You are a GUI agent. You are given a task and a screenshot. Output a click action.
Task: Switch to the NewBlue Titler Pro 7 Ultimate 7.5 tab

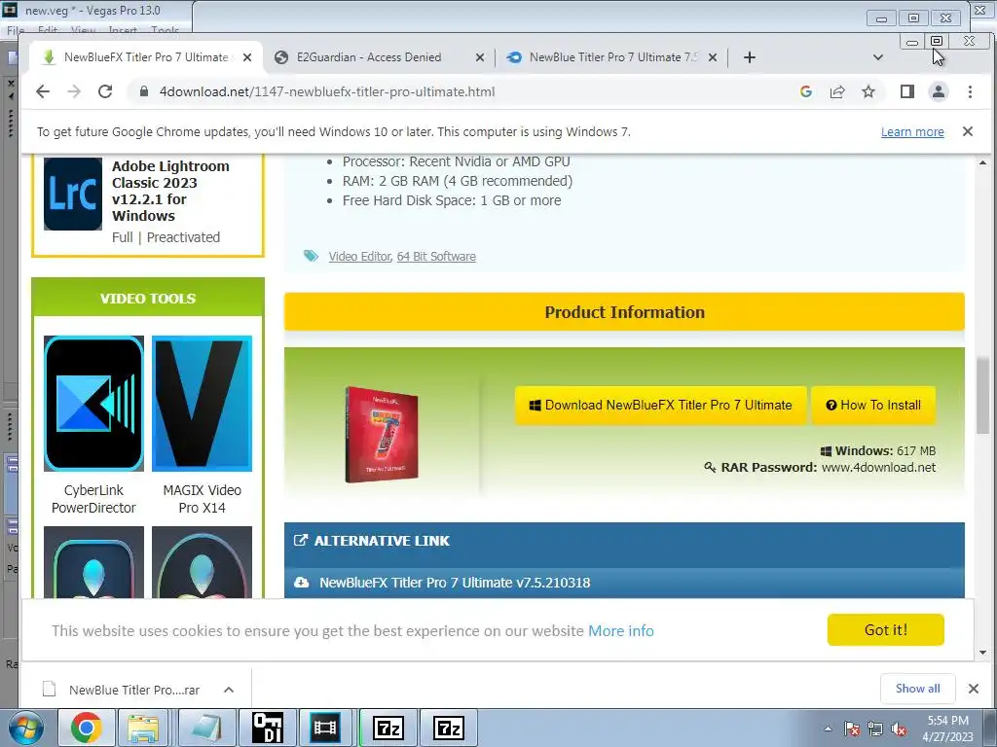(604, 57)
